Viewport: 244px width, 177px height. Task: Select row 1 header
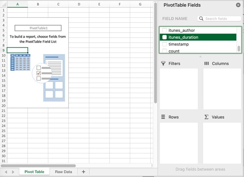pos(4,10)
